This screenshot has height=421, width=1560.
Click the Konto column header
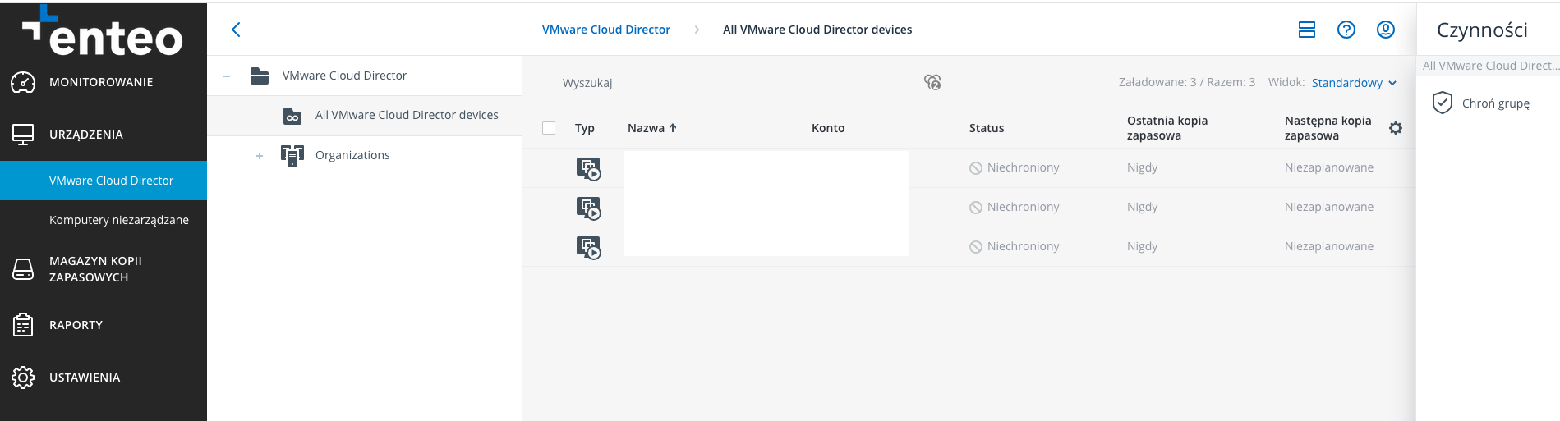point(828,128)
